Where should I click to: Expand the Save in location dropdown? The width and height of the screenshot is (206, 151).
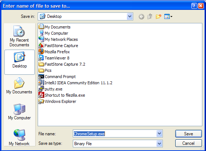(x=130, y=16)
